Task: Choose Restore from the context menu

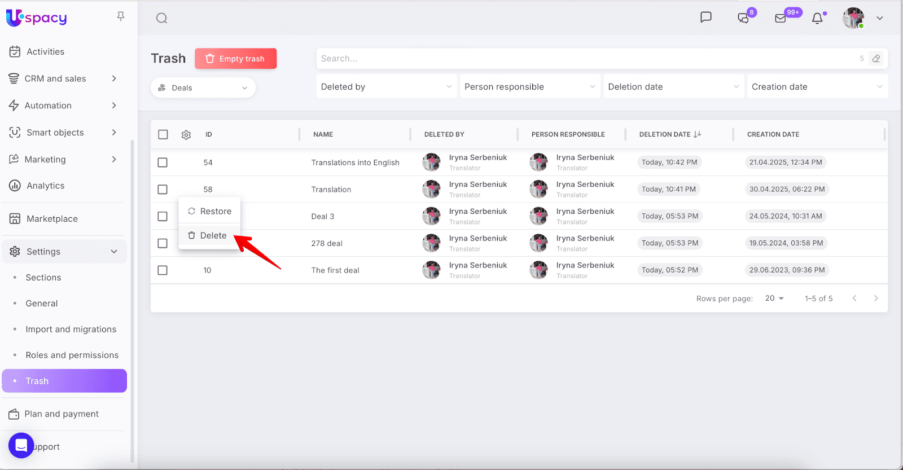Action: click(x=210, y=211)
